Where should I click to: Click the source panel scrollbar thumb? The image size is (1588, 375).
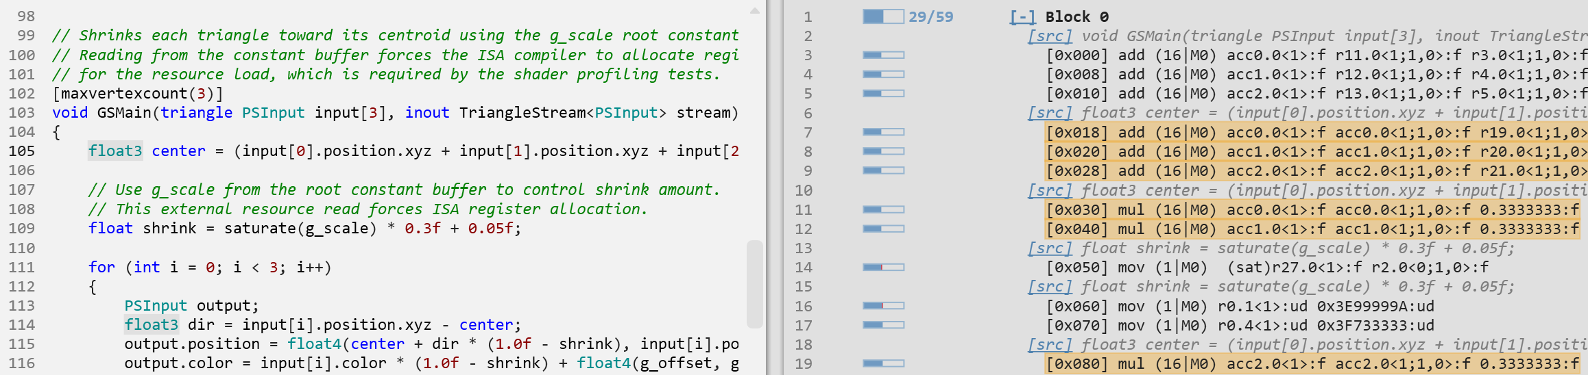(754, 283)
